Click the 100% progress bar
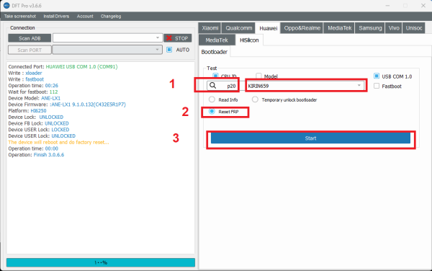432x271 pixels. (101, 262)
